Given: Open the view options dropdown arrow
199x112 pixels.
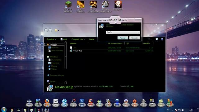Looking at the screenshot, I should [x=152, y=39].
